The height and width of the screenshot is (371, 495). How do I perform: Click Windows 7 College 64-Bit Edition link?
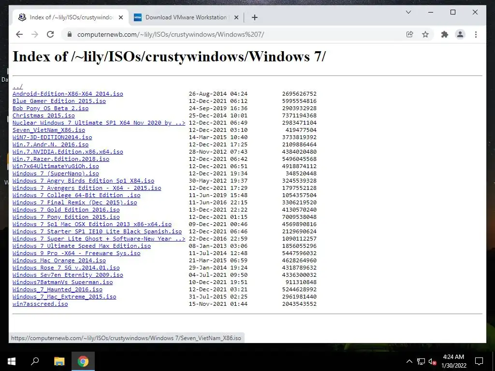(x=76, y=195)
